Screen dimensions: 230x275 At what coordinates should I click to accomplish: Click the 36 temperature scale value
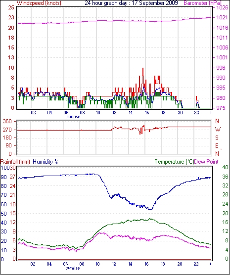pos(225,177)
